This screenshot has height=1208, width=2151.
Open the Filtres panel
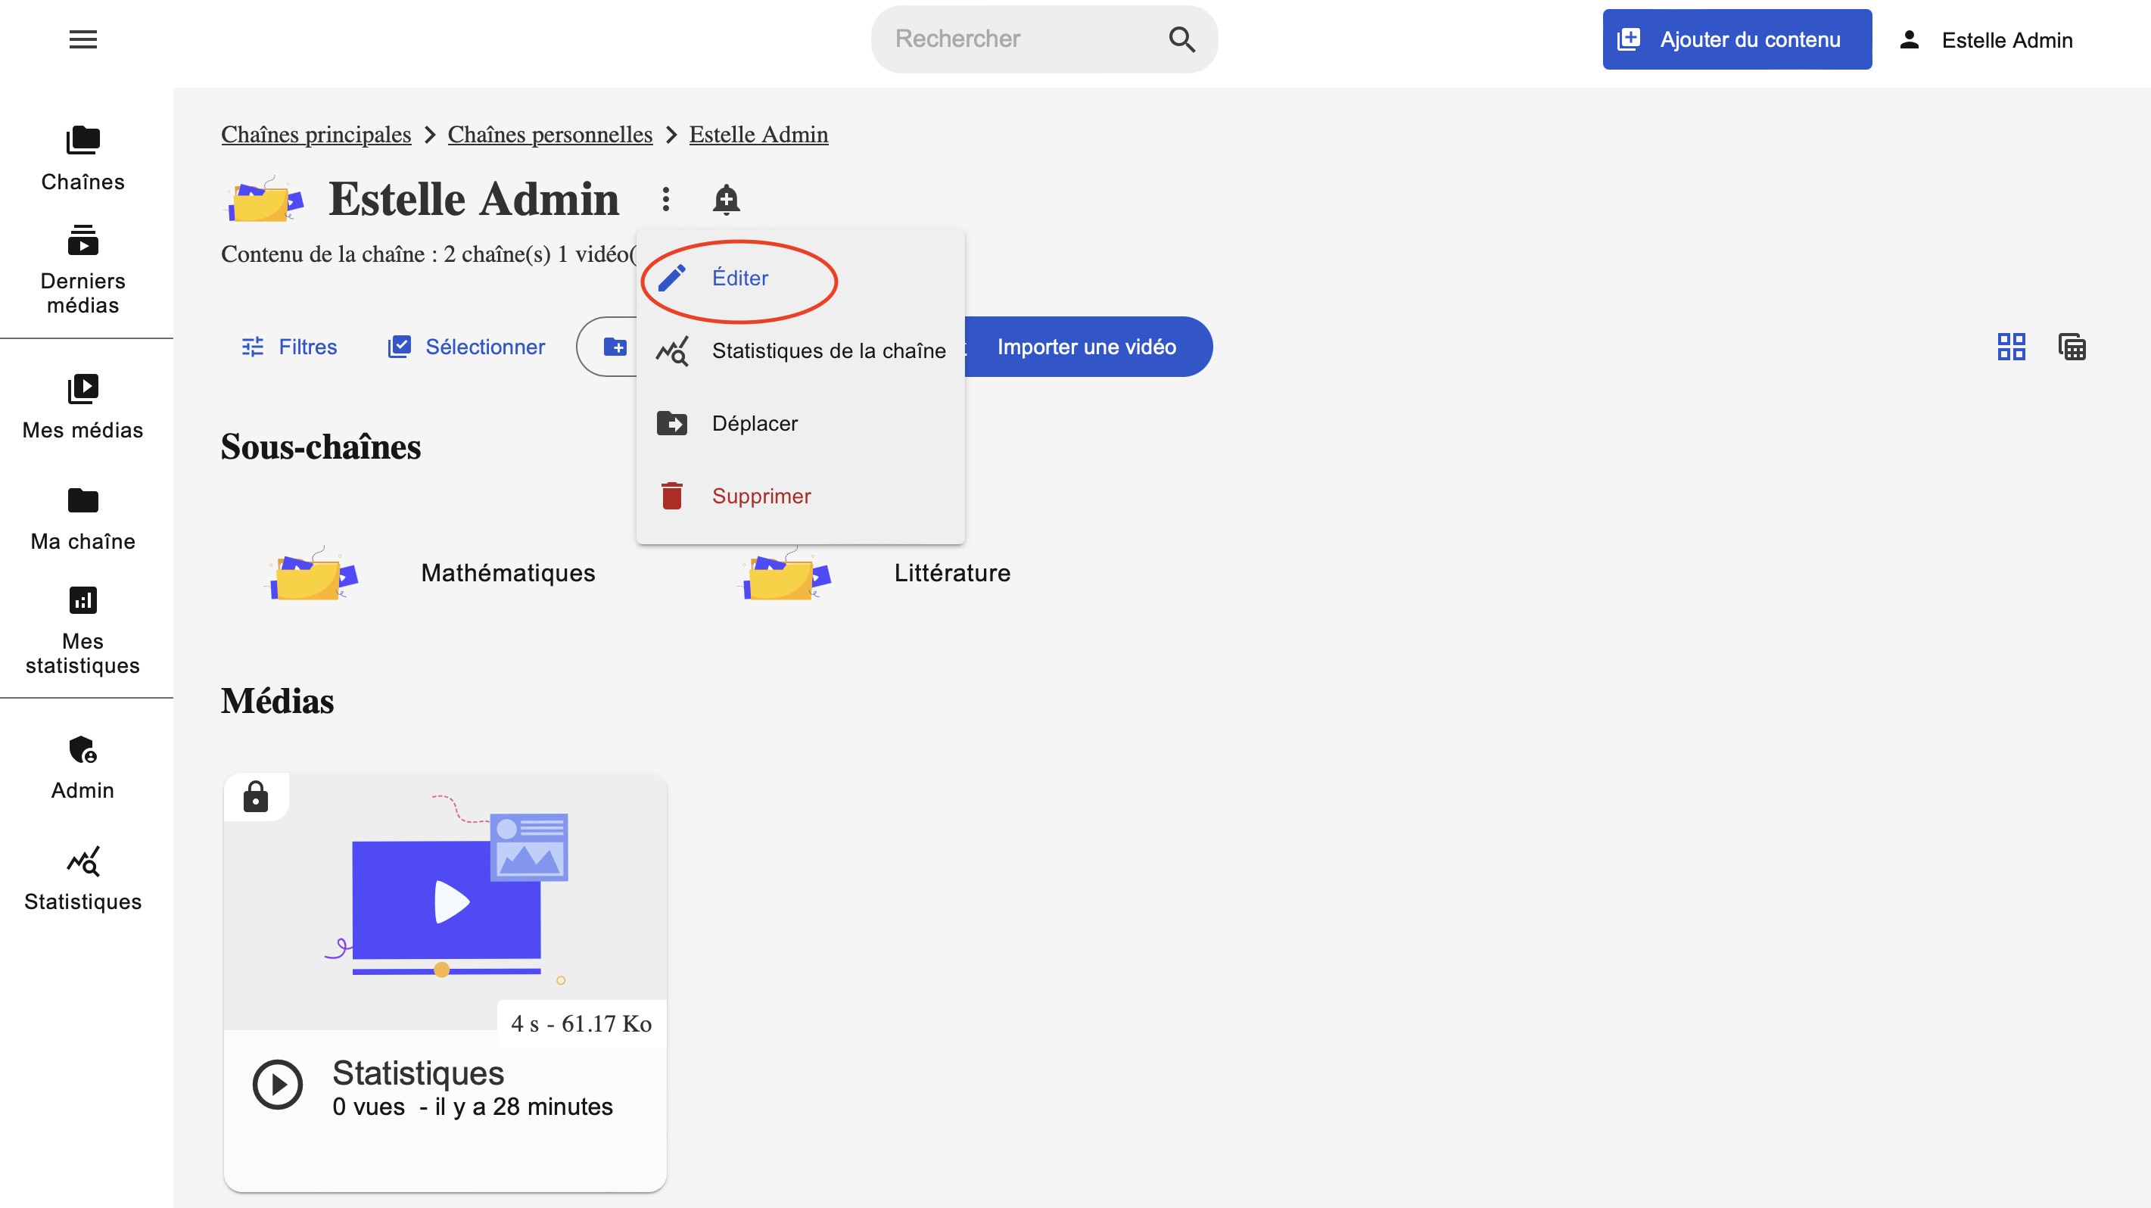coord(289,347)
